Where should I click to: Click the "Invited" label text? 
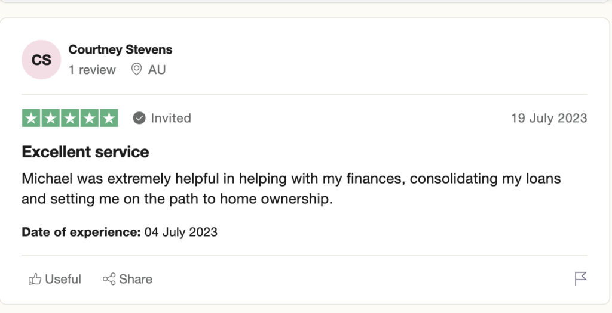tap(171, 118)
